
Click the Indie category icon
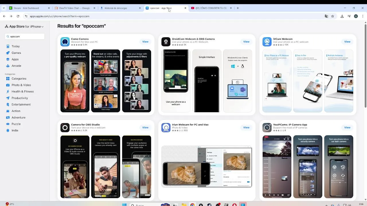(x=8, y=130)
